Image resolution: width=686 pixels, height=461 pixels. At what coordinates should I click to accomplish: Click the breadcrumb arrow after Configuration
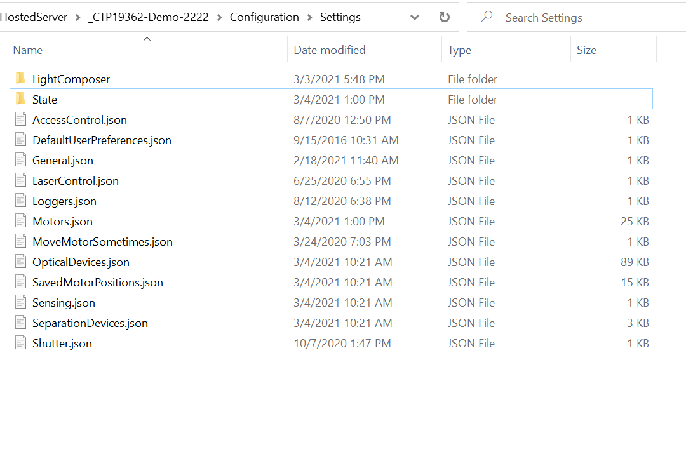[310, 17]
